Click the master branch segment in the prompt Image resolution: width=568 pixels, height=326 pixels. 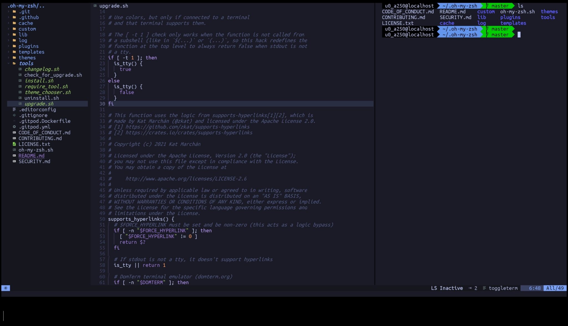[500, 6]
